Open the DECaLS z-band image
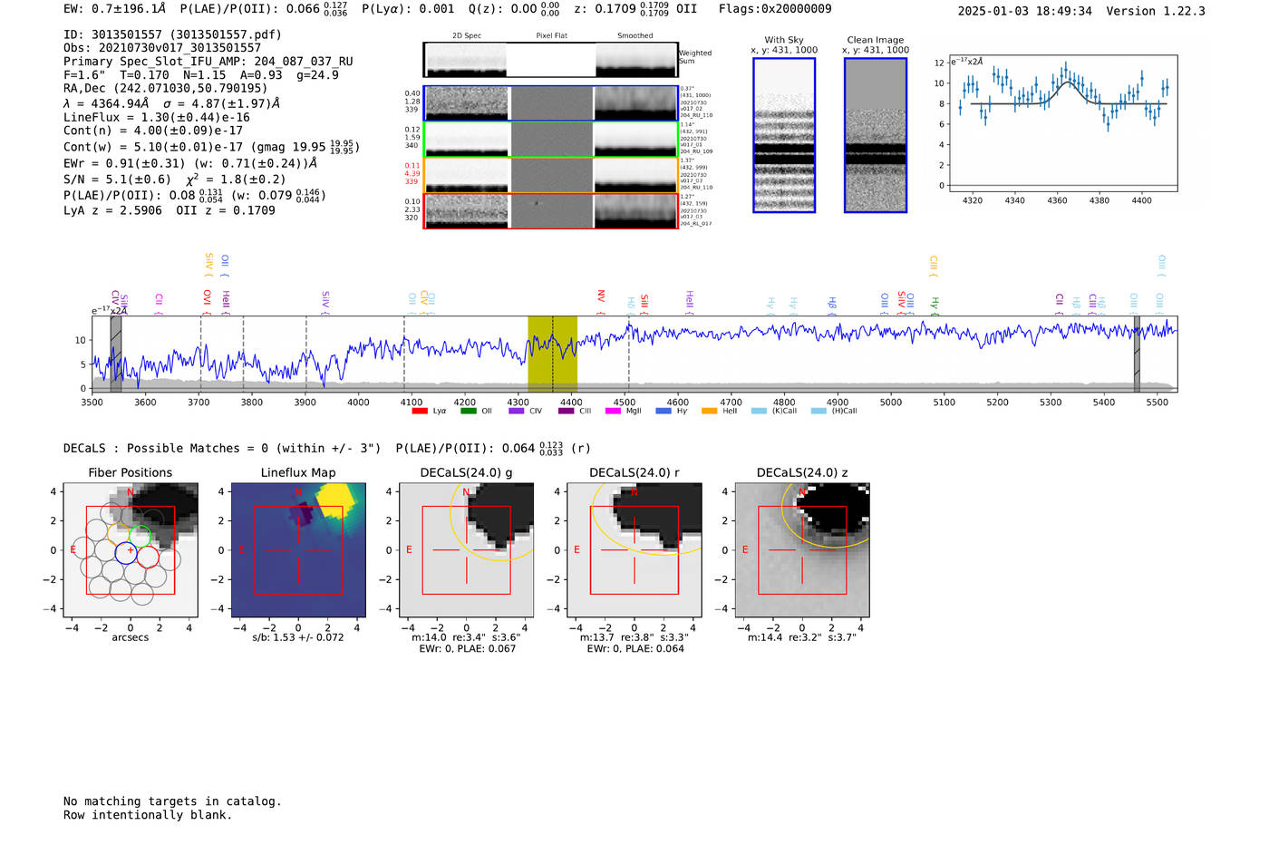 pyautogui.click(x=802, y=549)
